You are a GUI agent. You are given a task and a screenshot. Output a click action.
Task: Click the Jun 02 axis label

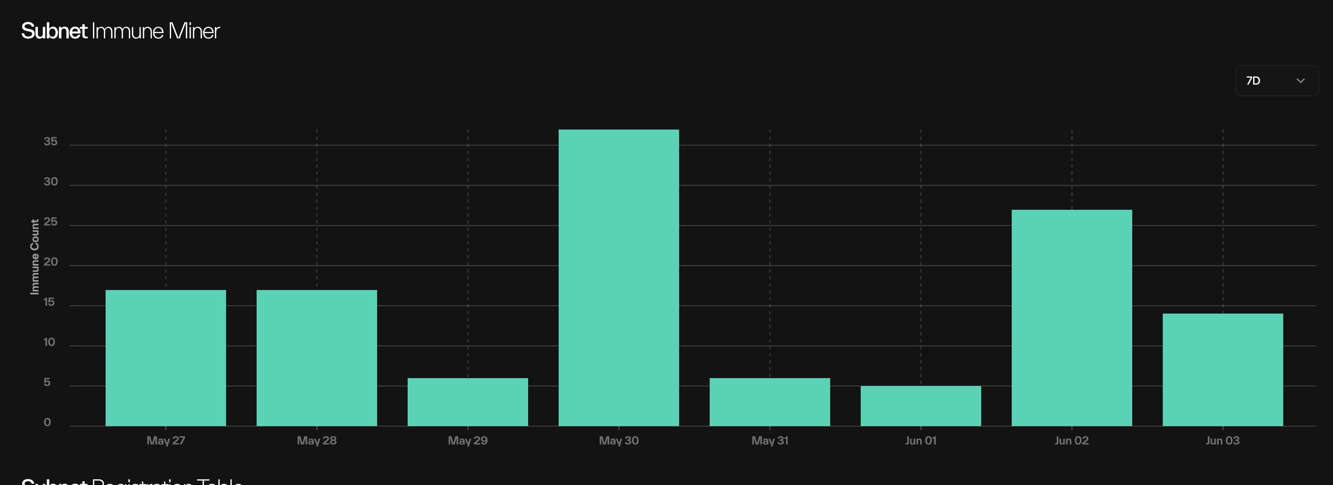pyautogui.click(x=1072, y=441)
